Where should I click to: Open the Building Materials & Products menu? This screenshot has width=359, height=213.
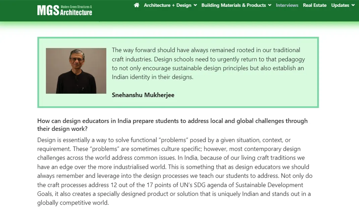(233, 5)
